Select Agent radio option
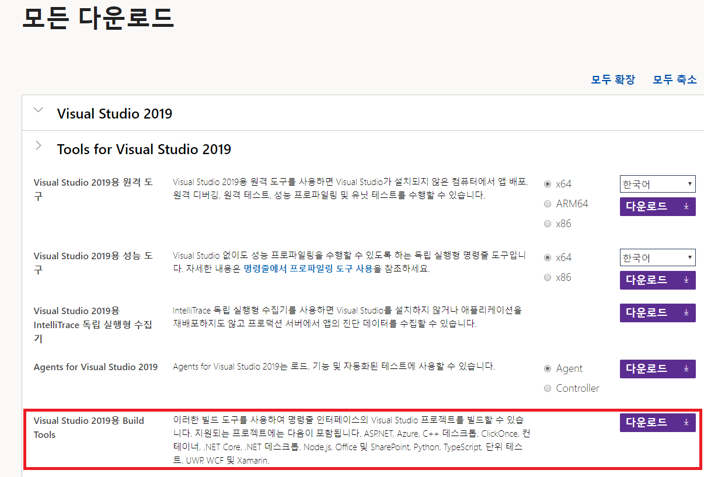Viewport: 704px width, 477px height. [548, 368]
